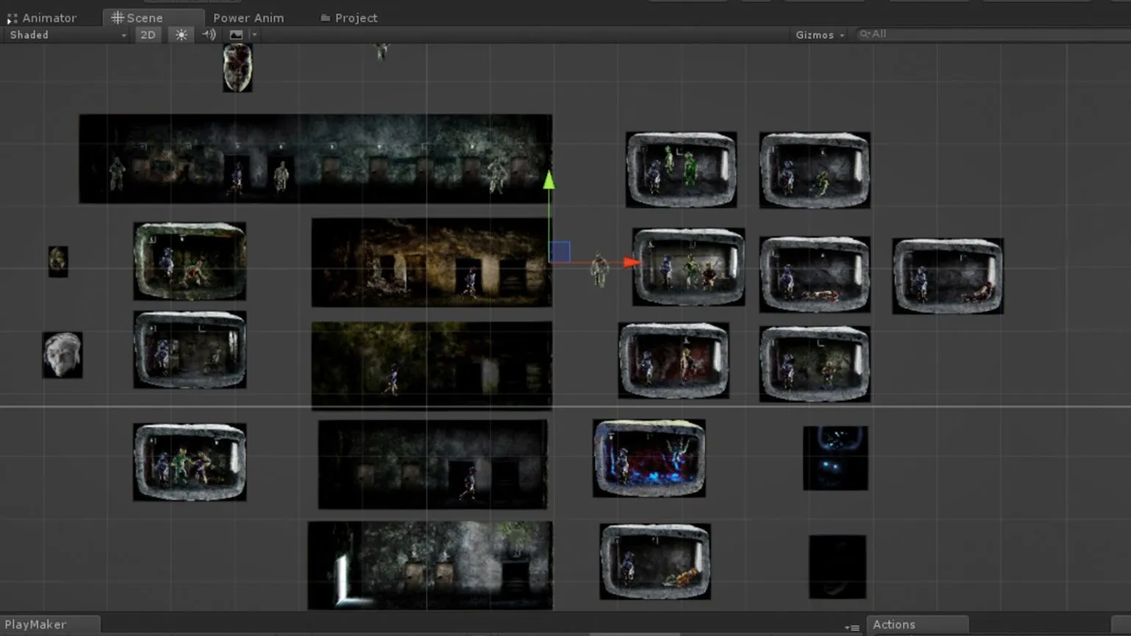This screenshot has height=636, width=1131.
Task: Switch to the Power Anim tab
Action: (248, 18)
